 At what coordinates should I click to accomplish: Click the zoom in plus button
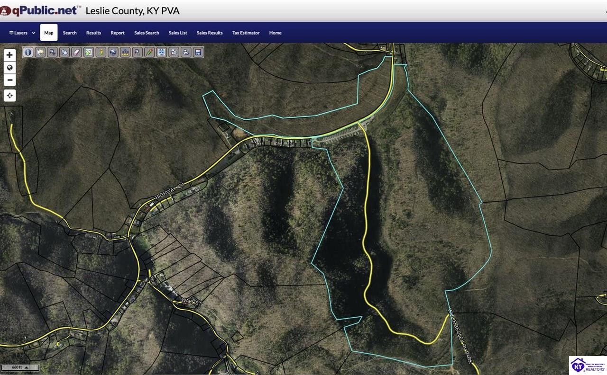9,54
